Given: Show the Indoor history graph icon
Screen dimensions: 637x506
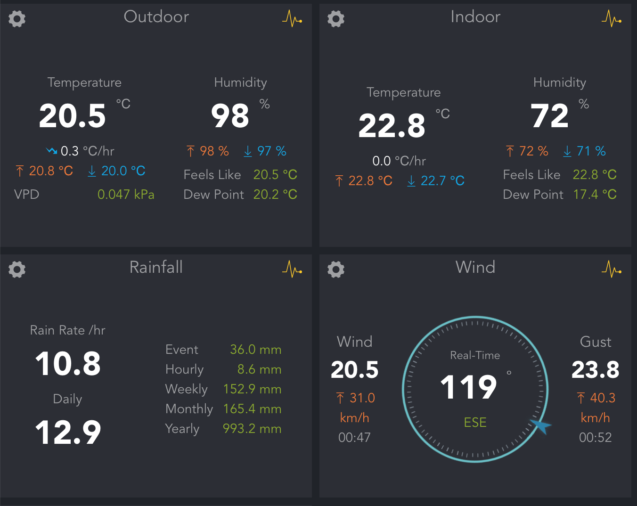Looking at the screenshot, I should (611, 19).
